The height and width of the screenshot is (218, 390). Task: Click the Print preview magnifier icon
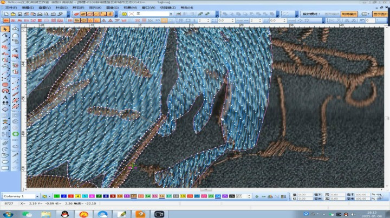tap(47, 14)
